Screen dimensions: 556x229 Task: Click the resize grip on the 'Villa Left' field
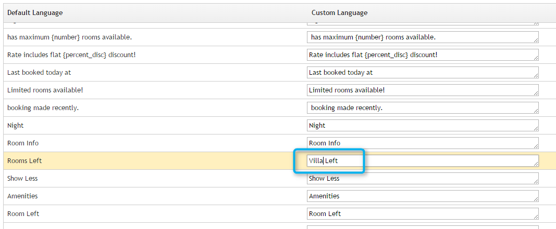(x=536, y=164)
